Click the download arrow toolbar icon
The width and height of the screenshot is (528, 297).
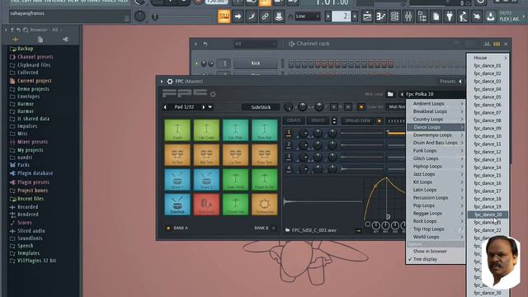[x=491, y=16]
